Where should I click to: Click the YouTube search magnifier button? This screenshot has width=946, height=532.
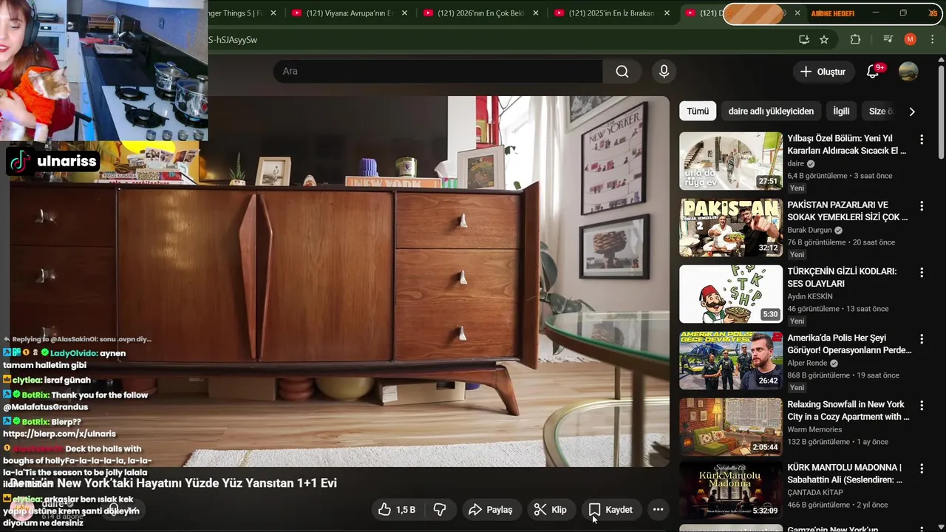pos(622,72)
